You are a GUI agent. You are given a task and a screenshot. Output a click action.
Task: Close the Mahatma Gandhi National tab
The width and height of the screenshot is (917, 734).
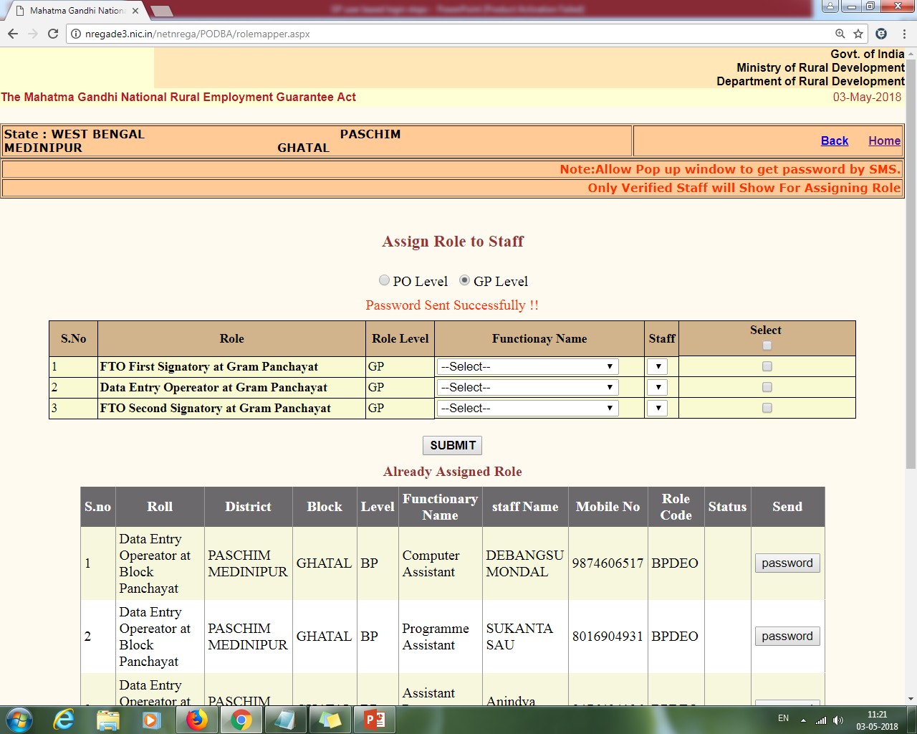pos(135,11)
